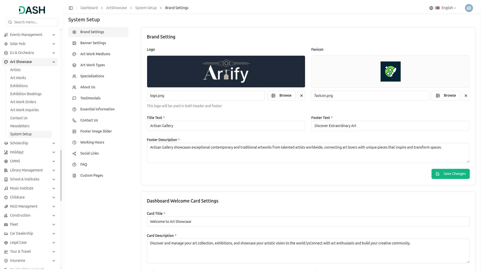Click the Social Links share icon
The width and height of the screenshot is (482, 271).
[74, 154]
